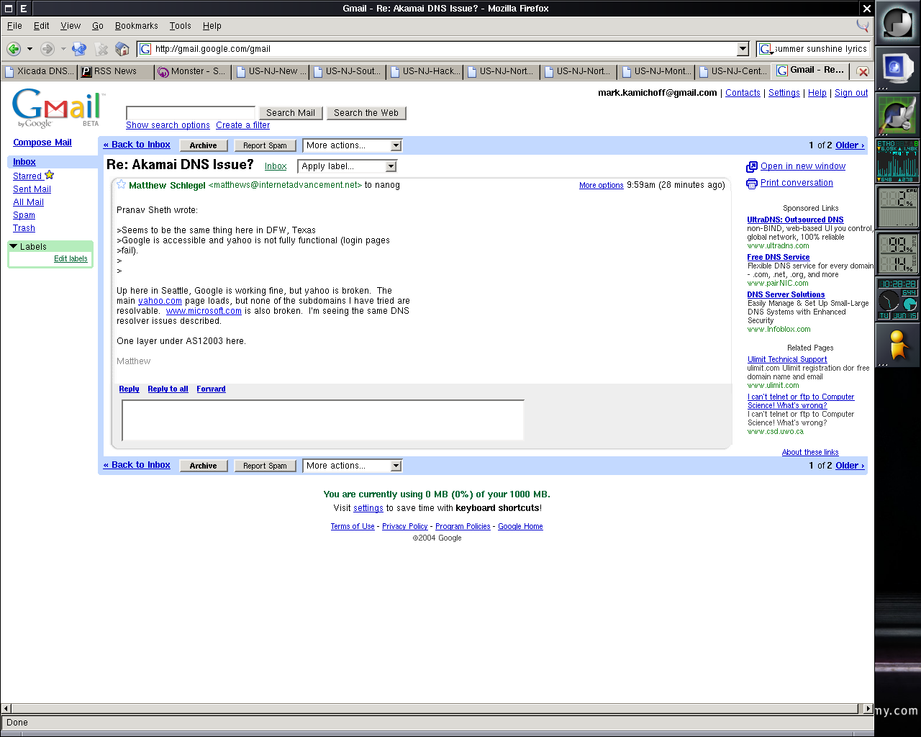Open the View menu

71,25
